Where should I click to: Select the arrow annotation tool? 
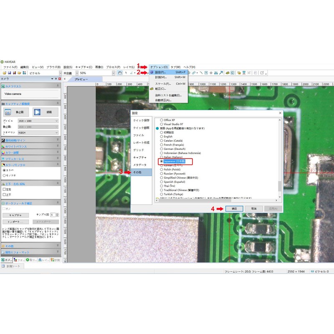[x=221, y=73]
